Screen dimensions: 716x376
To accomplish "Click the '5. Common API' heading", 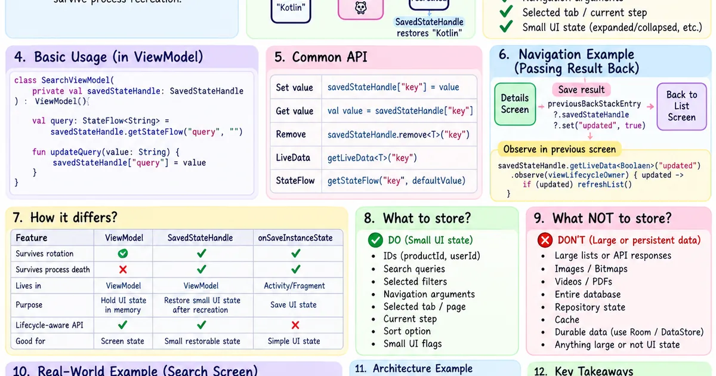I will [x=321, y=57].
